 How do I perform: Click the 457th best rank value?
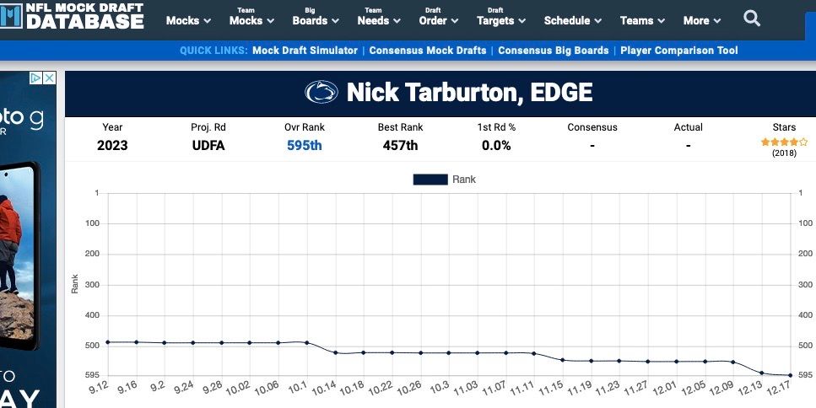400,146
